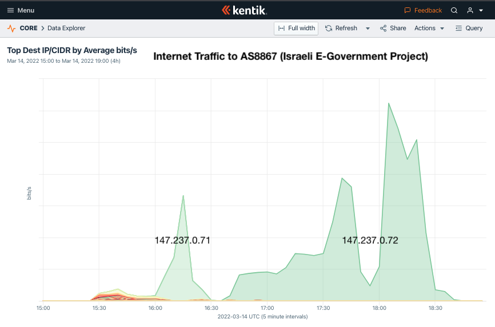Click the 17:30 x-axis tick label
495x327 pixels.
pyautogui.click(x=324, y=308)
